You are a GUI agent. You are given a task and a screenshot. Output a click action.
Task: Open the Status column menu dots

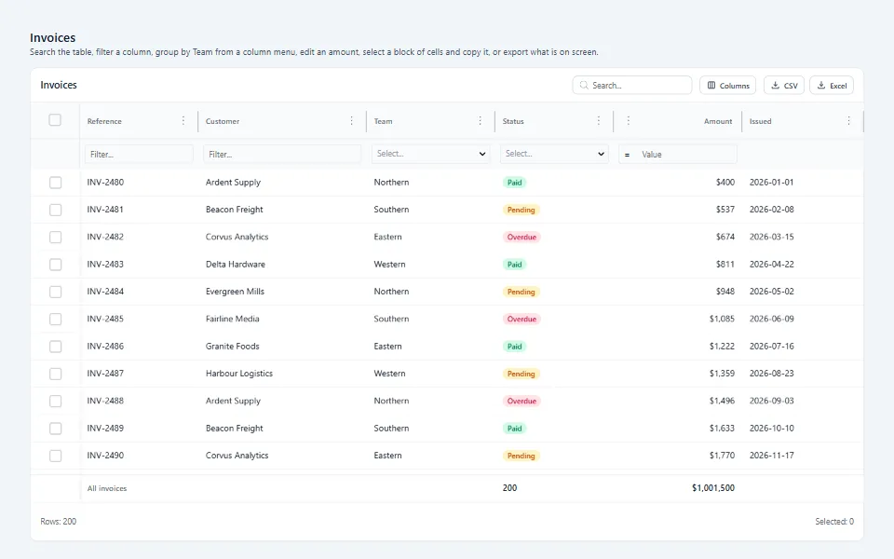598,120
